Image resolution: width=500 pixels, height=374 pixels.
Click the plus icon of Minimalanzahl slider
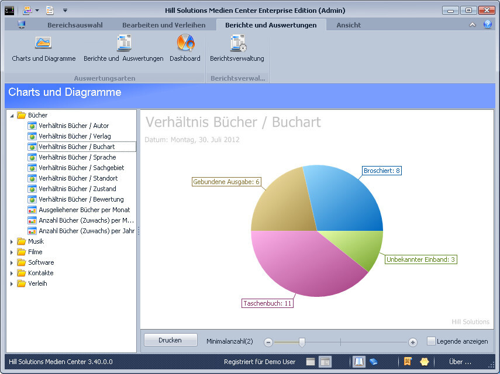coord(413,342)
